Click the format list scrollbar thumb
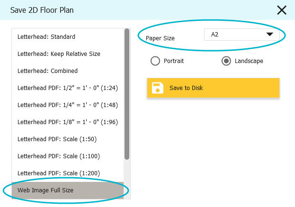This screenshot has height=207, width=295. click(x=127, y=94)
